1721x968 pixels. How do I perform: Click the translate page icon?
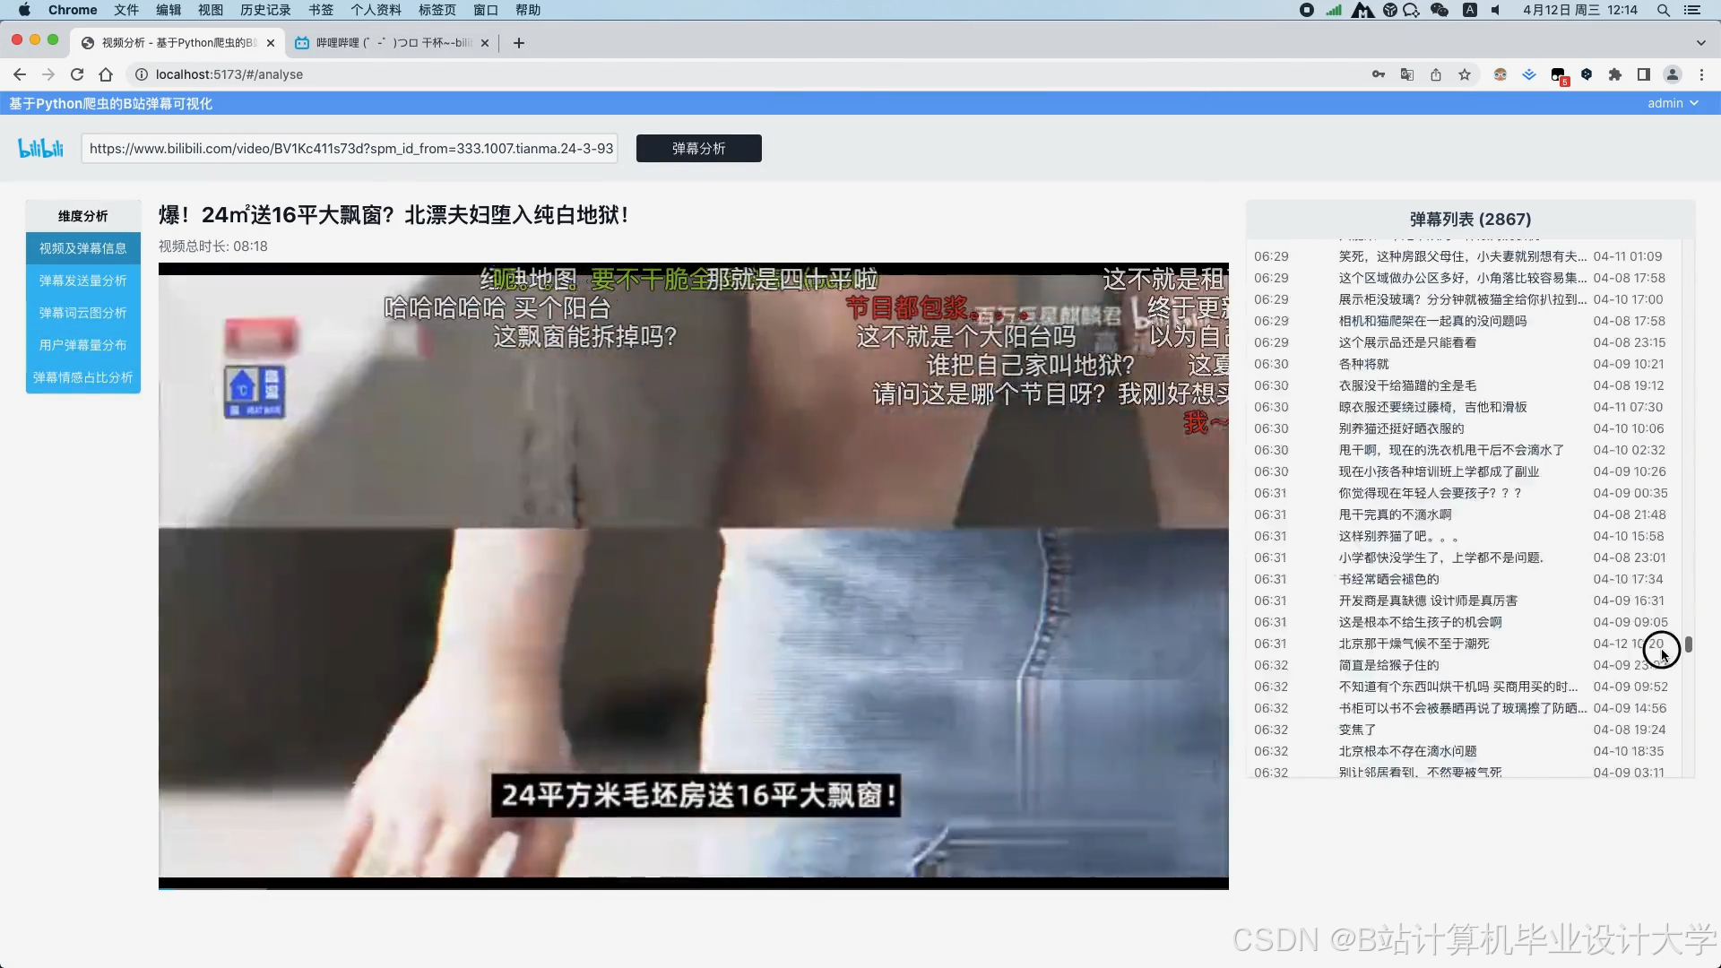tap(1407, 74)
